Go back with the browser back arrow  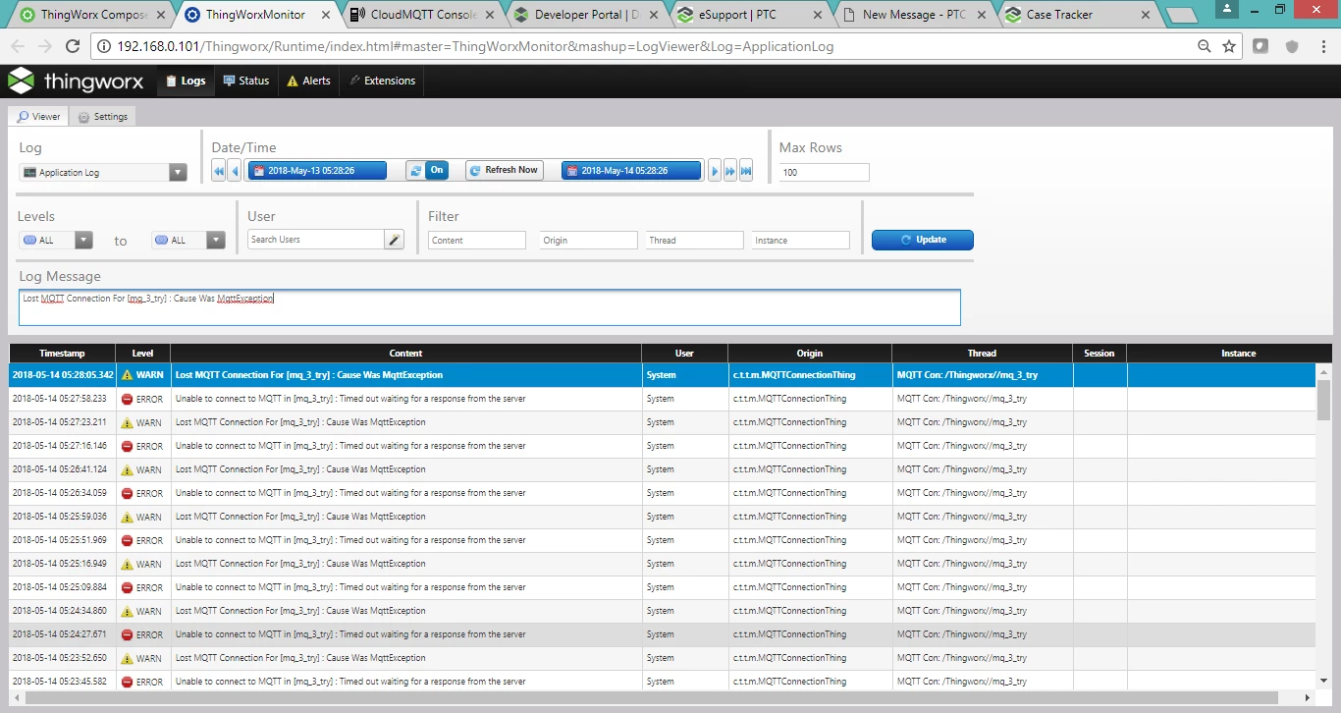pos(17,46)
